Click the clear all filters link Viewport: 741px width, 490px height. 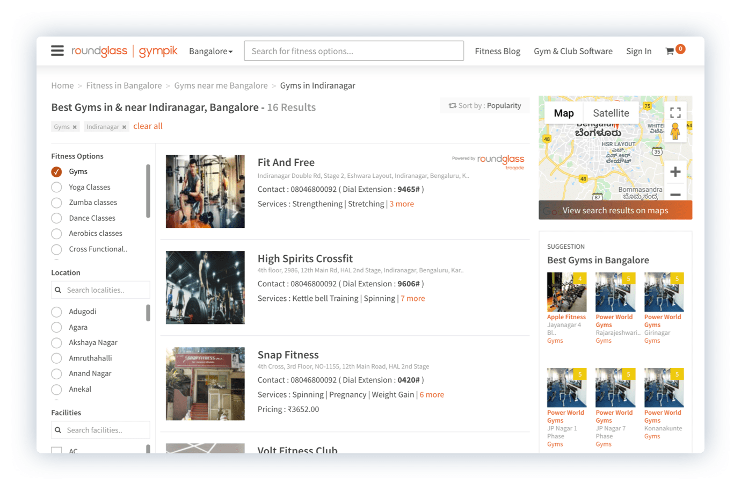tap(148, 126)
